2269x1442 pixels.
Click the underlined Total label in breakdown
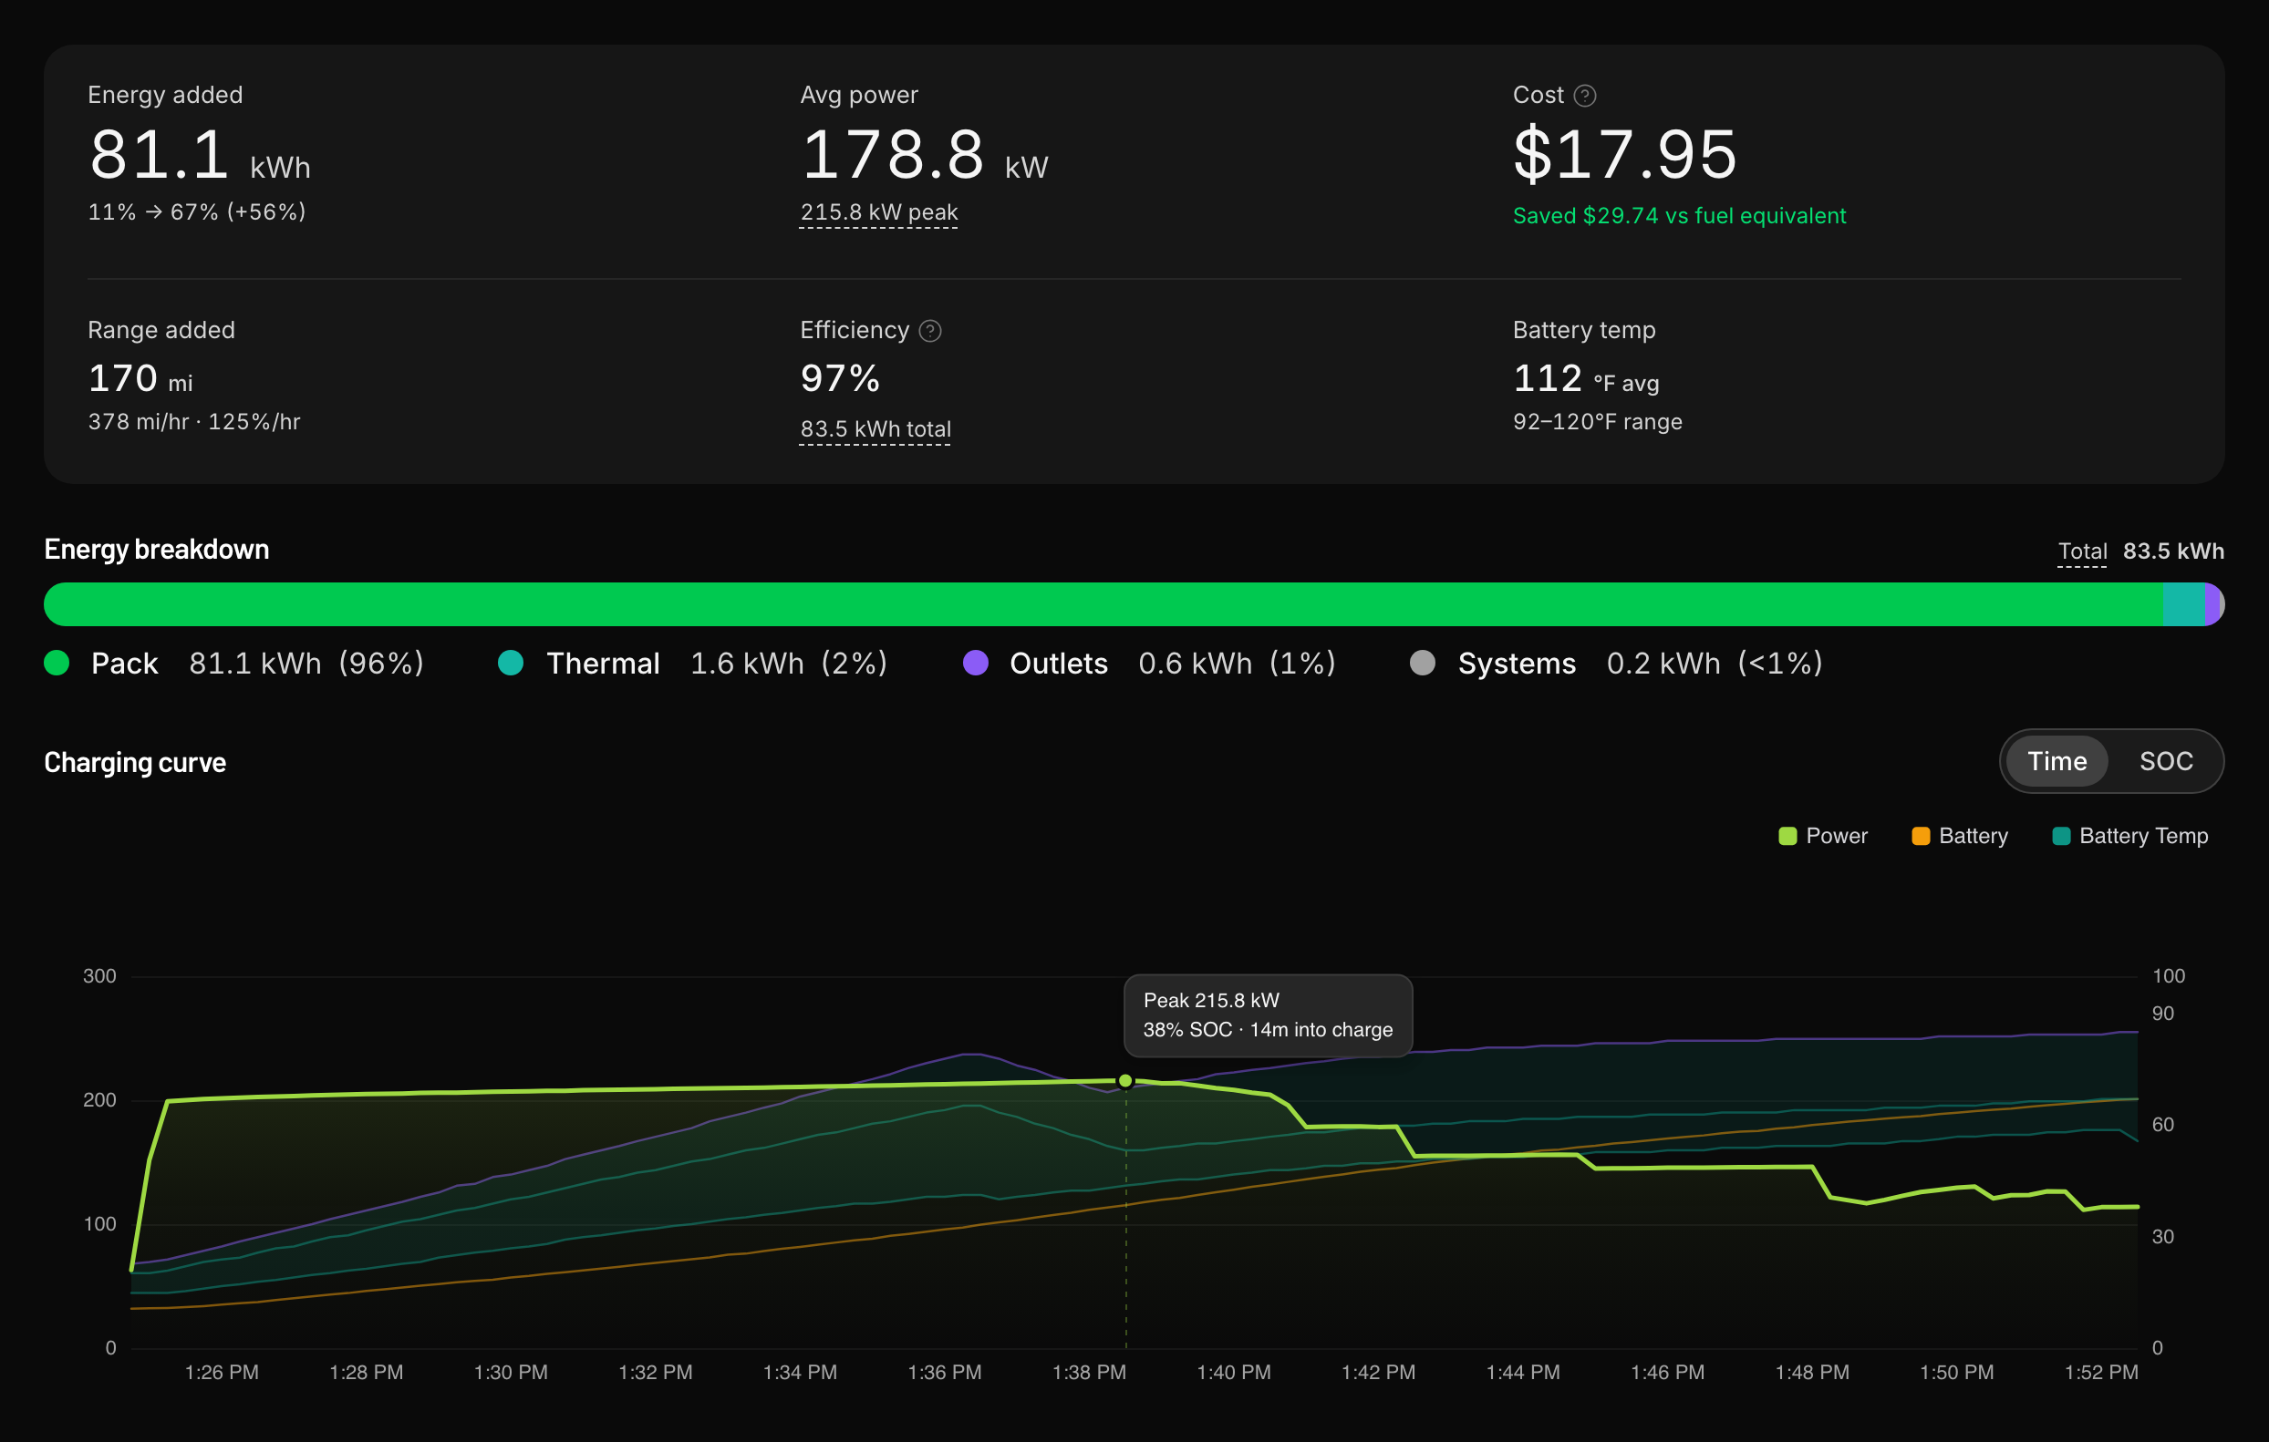pyautogui.click(x=2082, y=552)
